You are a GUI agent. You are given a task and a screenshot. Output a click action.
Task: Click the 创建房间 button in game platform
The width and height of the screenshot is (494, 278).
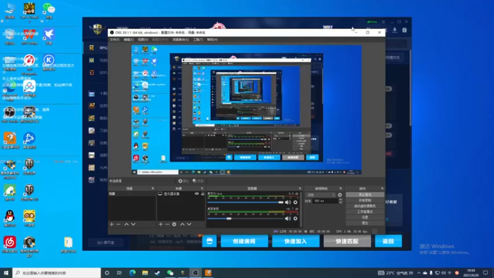click(x=244, y=241)
